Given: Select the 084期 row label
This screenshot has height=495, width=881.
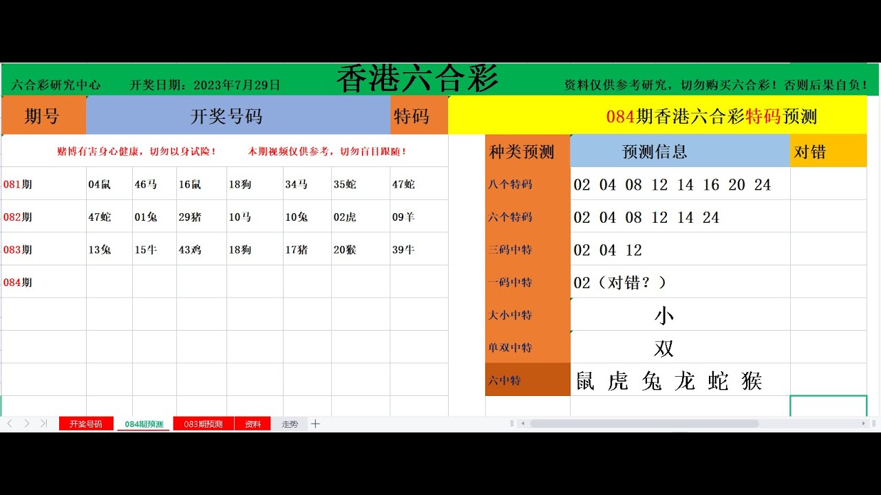Looking at the screenshot, I should (18, 282).
